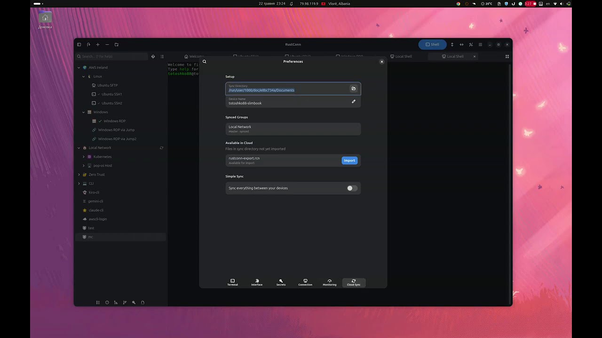Click the sync refresh icon on Local Network
Image resolution: width=602 pixels, height=338 pixels.
[161, 148]
